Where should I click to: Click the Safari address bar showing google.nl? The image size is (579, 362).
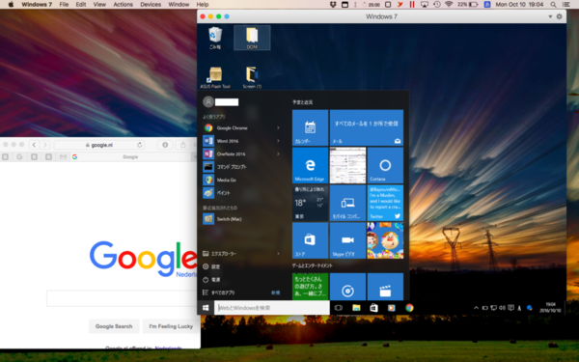pos(99,145)
